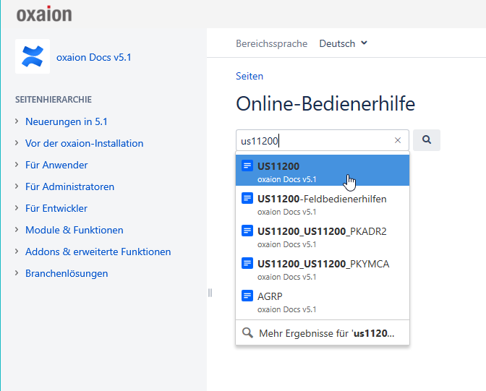Expand the Neuerungen in 5.1 tree node
486x391 pixels.
point(17,121)
